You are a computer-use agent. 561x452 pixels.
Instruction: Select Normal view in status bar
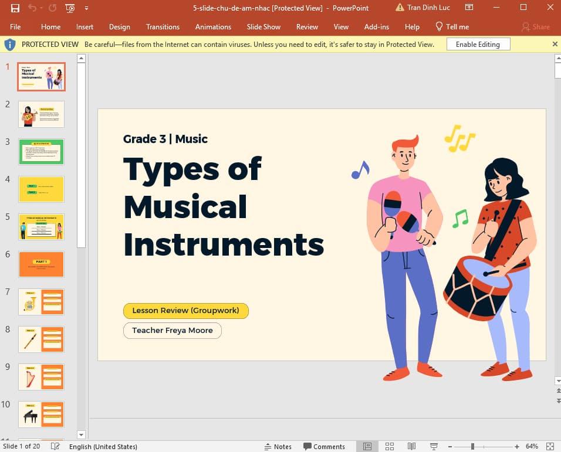(x=367, y=446)
